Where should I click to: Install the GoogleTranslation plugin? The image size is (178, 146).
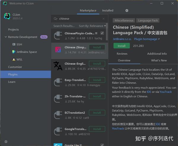click(x=97, y=129)
